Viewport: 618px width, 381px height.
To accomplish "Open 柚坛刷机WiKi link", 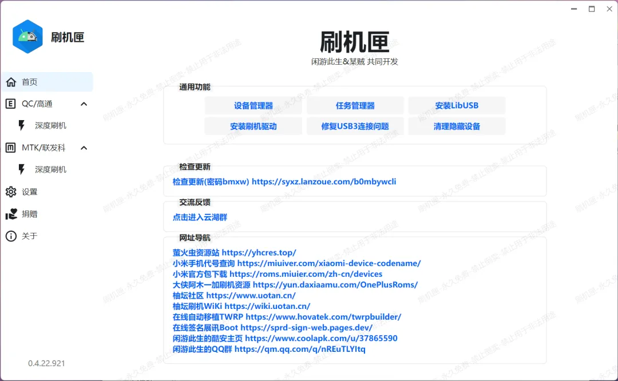I will point(241,306).
